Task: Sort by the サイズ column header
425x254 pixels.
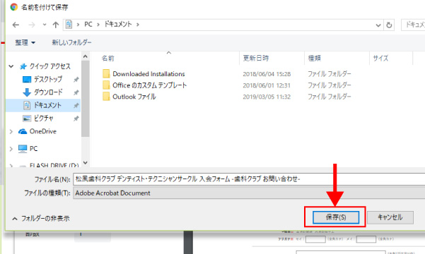Action: 380,58
